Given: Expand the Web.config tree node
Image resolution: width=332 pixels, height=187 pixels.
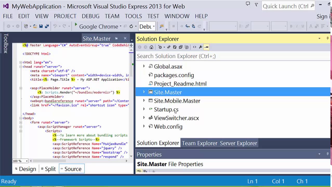Looking at the screenshot, I should click(144, 126).
